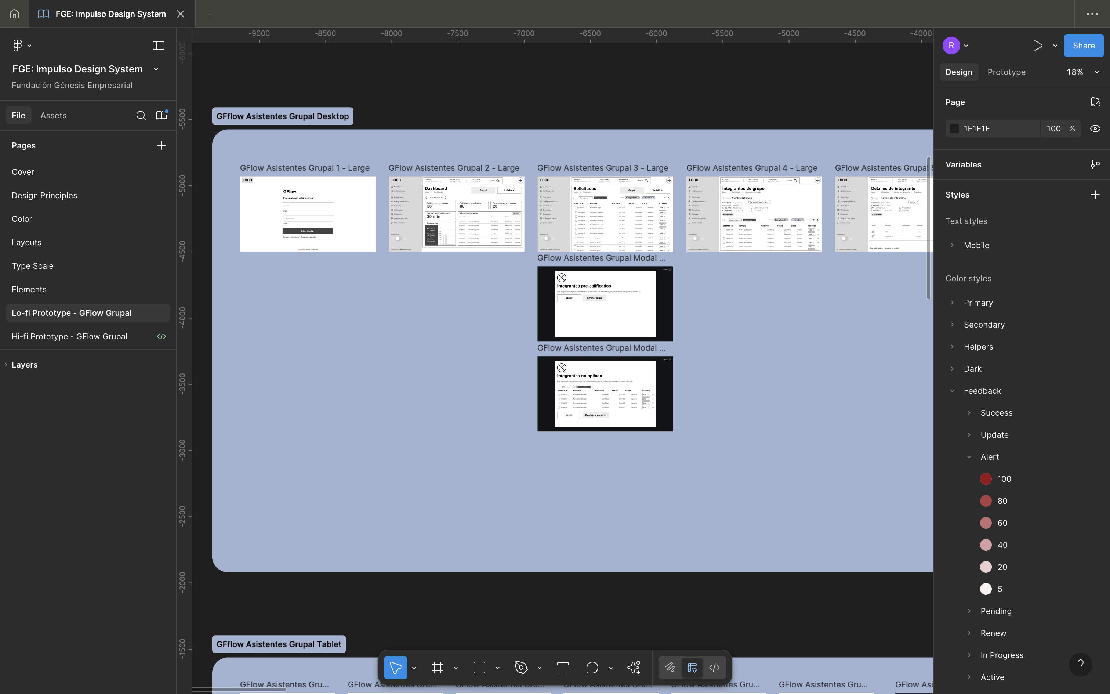Open search in the file panel
The width and height of the screenshot is (1110, 694).
point(141,115)
